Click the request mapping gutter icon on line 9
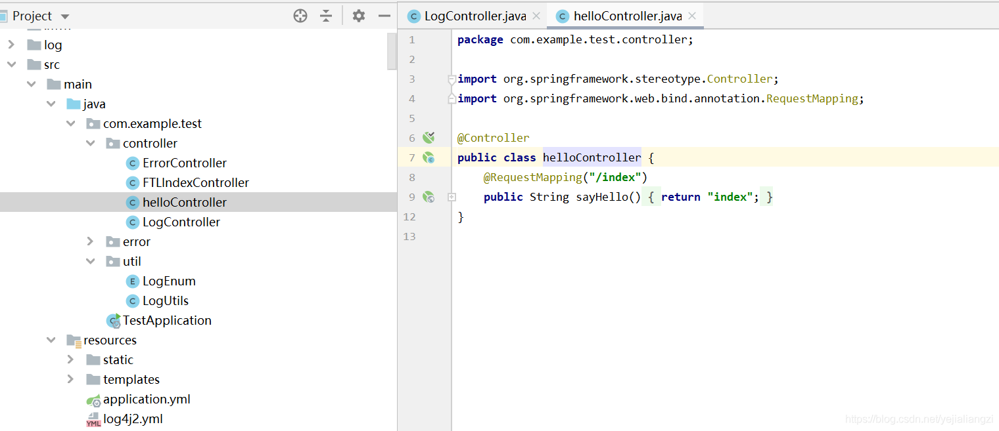 point(429,197)
